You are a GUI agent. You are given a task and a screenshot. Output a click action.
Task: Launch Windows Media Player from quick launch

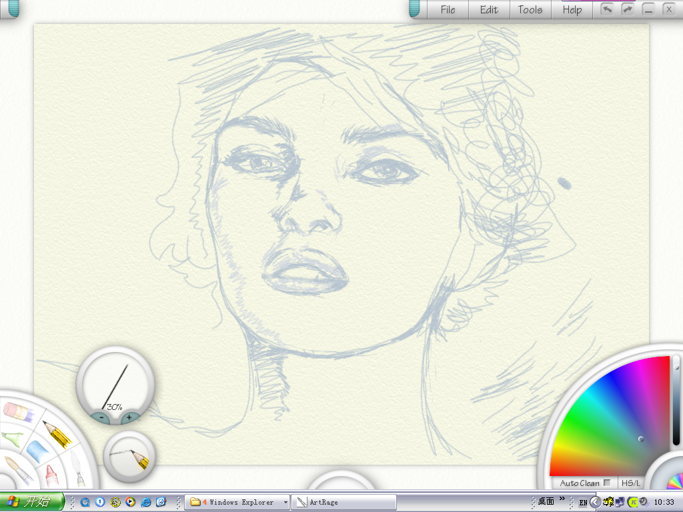130,502
